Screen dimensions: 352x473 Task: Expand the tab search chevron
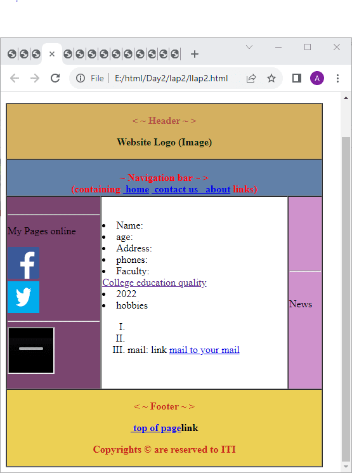click(x=249, y=47)
